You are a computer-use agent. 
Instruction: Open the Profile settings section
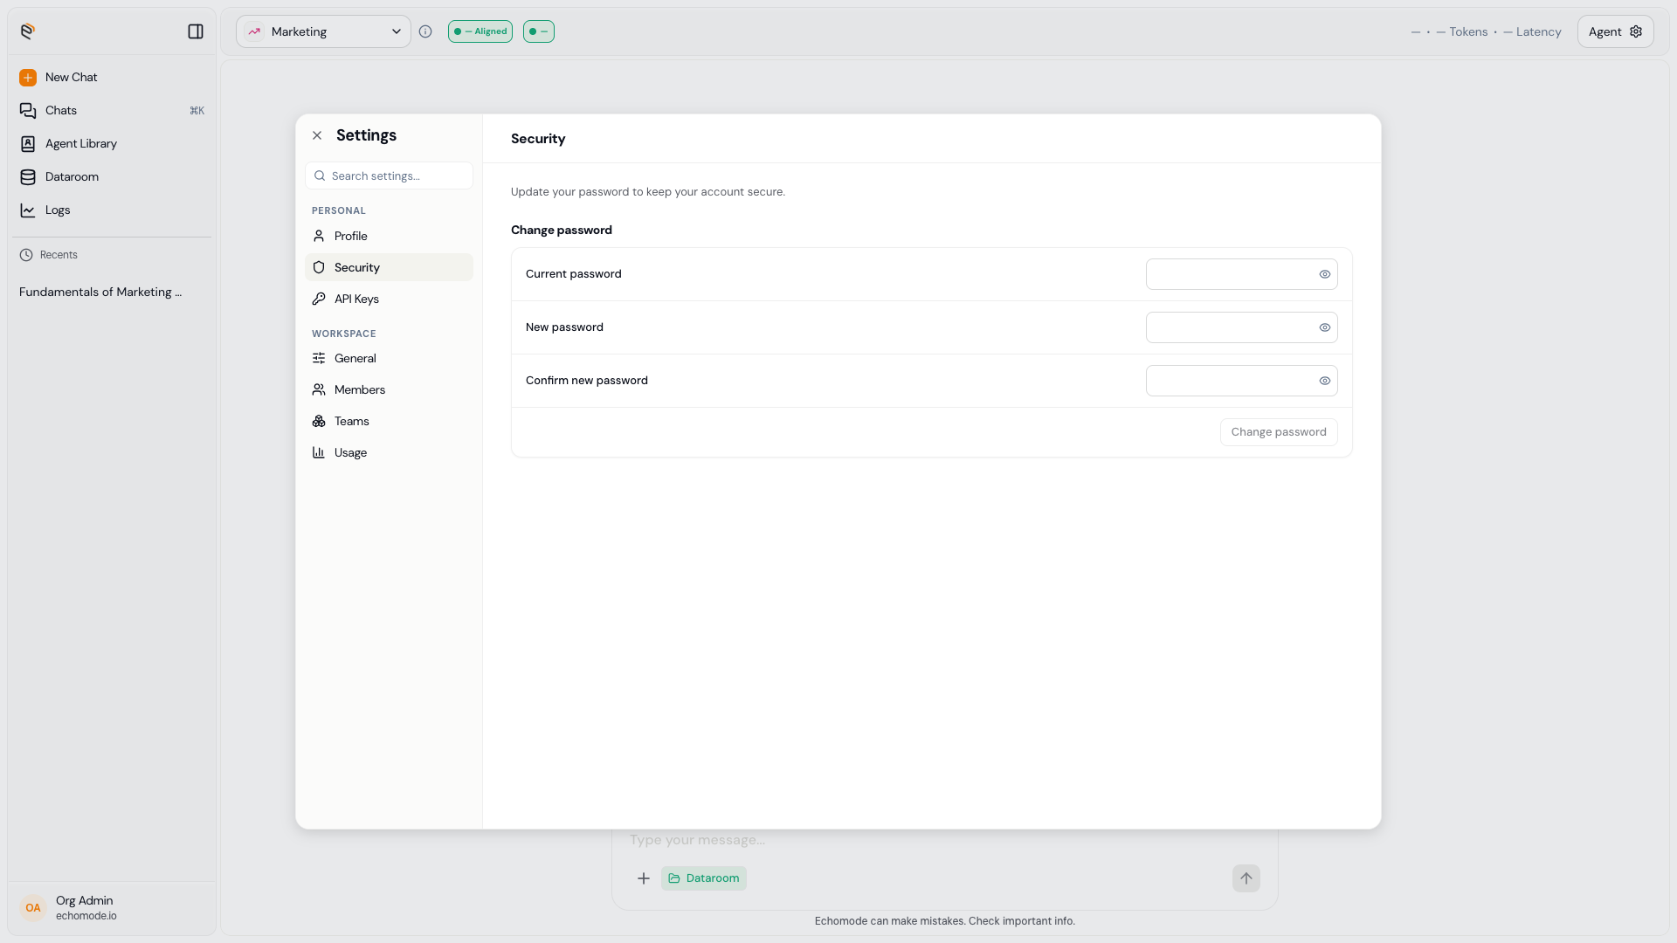389,236
